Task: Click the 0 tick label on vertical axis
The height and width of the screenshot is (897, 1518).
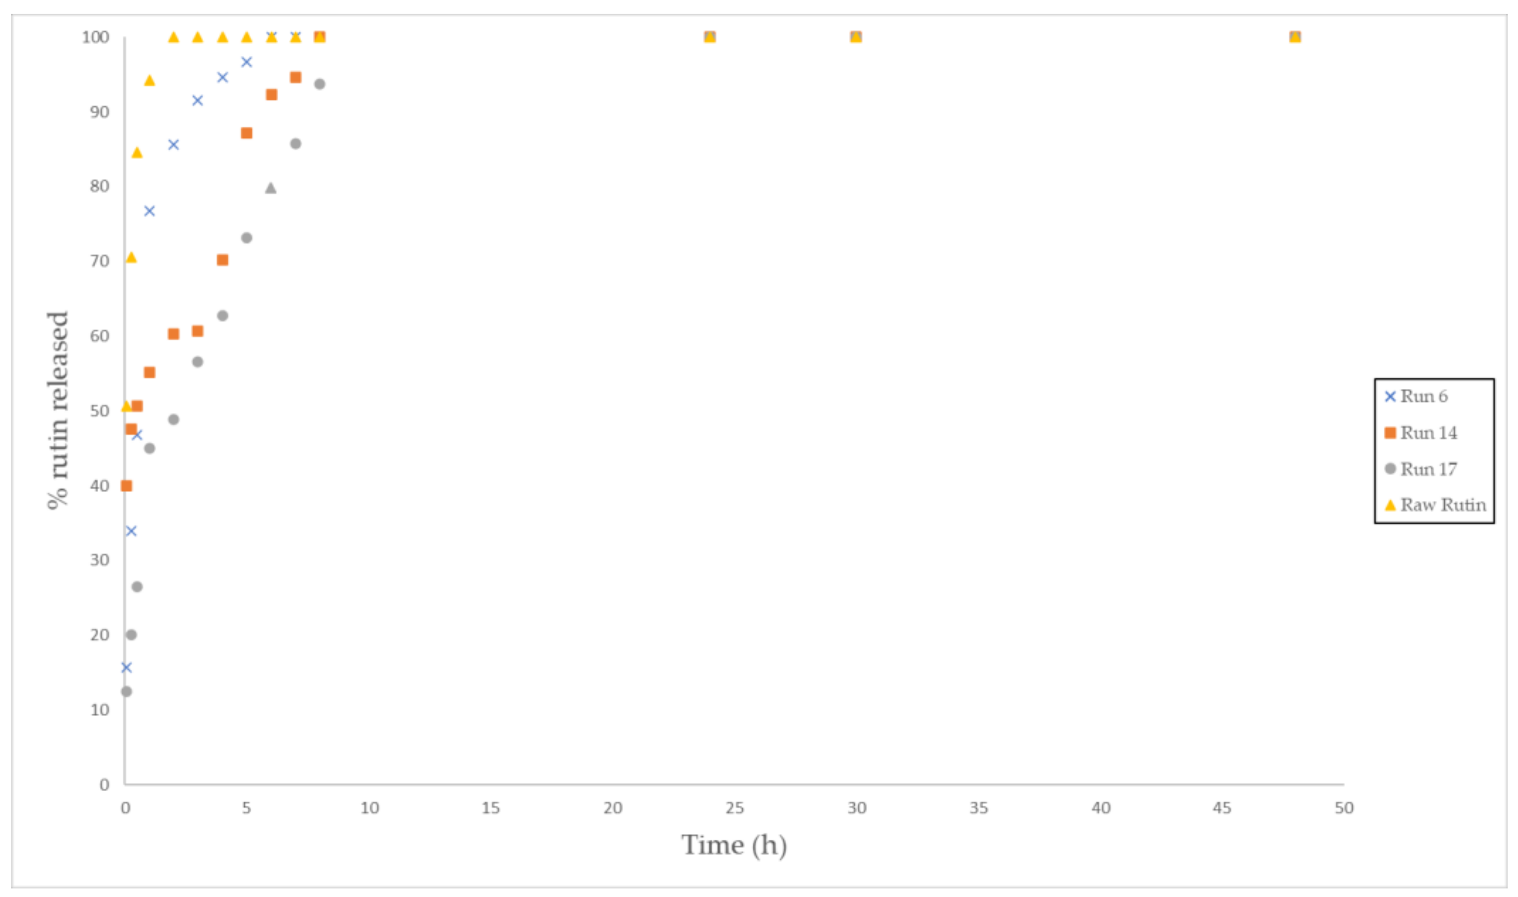Action: 104,785
